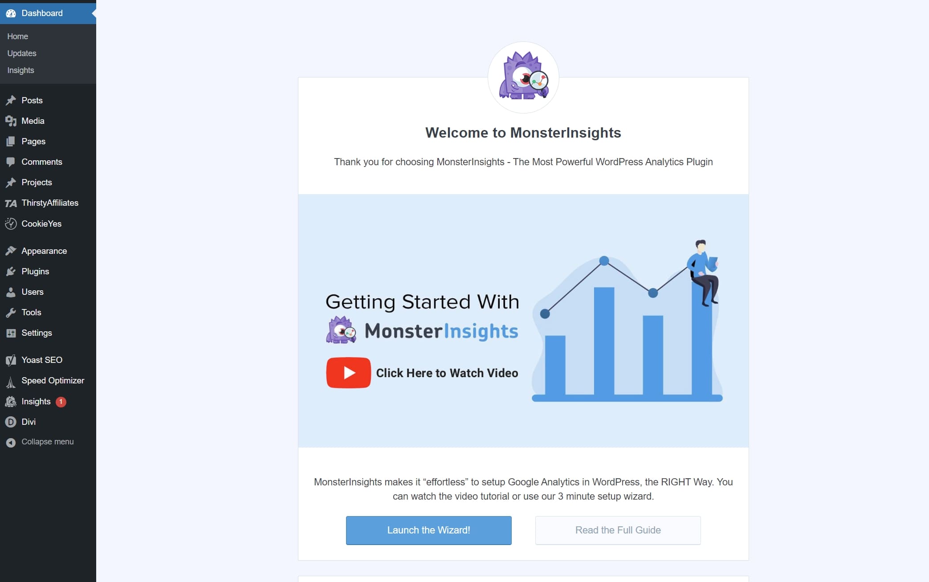Navigate to Media library
This screenshot has width=929, height=582.
coord(32,121)
